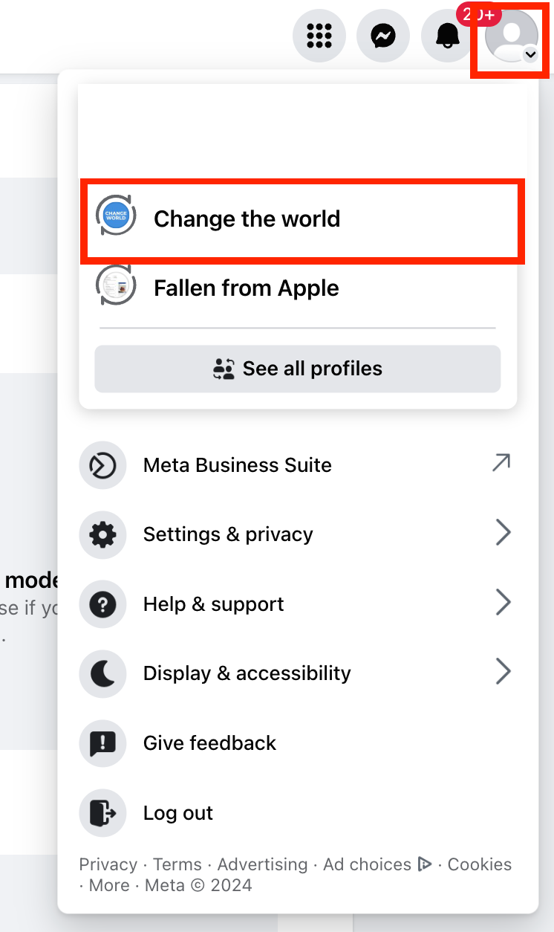
Task: Click the Help & support question icon
Action: pos(102,604)
